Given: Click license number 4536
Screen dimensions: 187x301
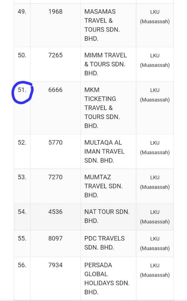Looking at the screenshot, I should [55, 212].
